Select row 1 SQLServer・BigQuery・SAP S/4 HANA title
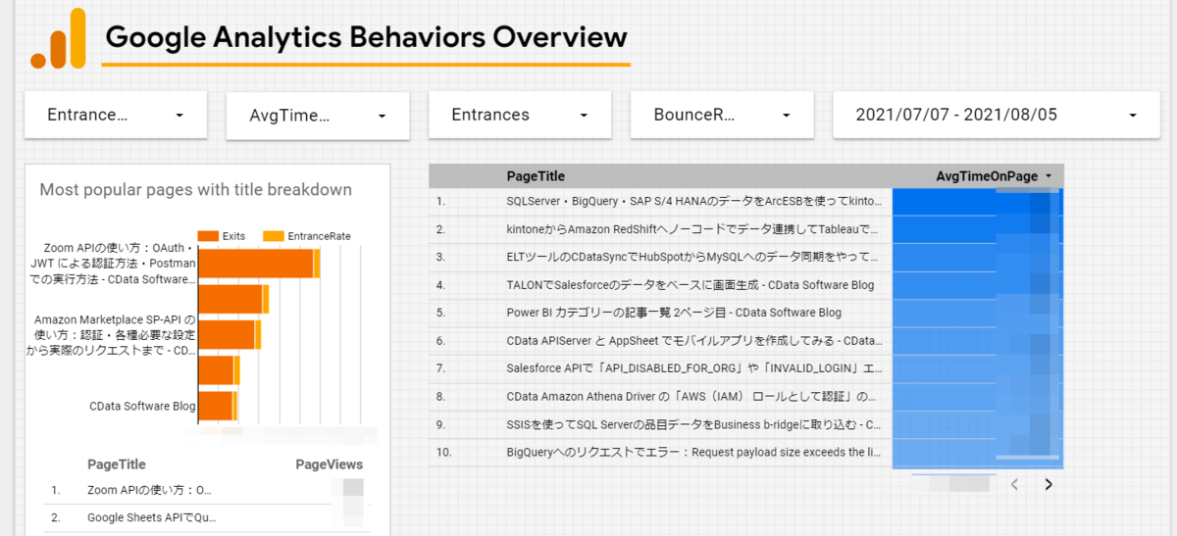The height and width of the screenshot is (536, 1177). click(693, 201)
